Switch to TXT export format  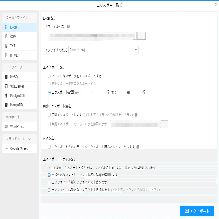[20, 46]
